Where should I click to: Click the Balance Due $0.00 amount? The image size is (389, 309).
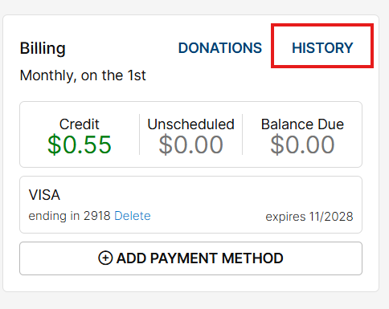coord(302,144)
